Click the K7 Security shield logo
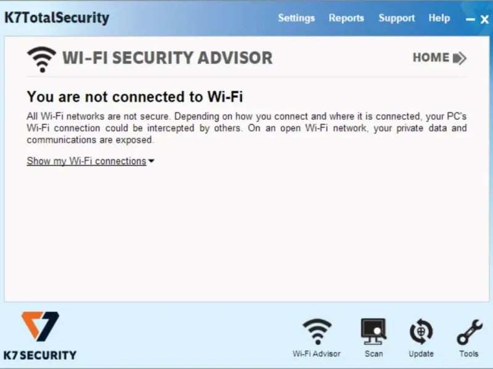 pos(40,327)
